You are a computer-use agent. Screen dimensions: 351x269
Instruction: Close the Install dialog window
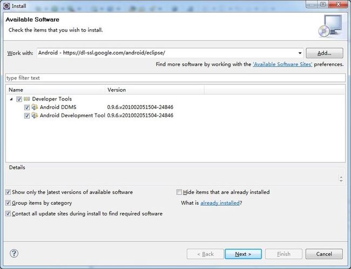coord(338,4)
